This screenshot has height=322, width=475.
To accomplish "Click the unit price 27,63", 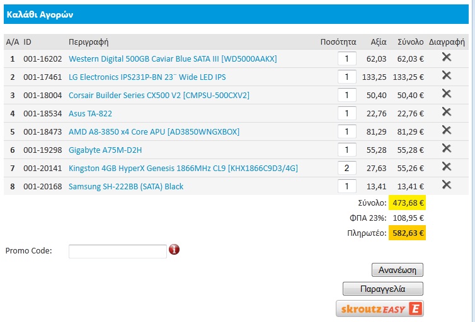I will (x=377, y=168).
